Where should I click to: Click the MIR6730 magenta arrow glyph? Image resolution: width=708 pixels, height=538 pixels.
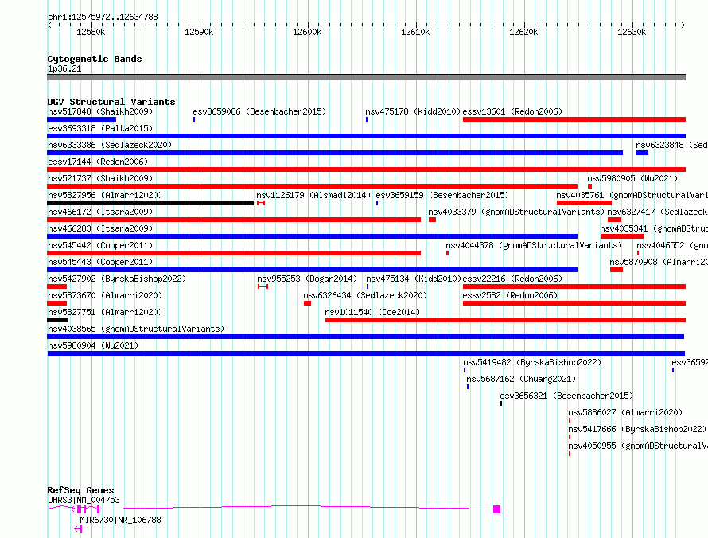(x=78, y=529)
